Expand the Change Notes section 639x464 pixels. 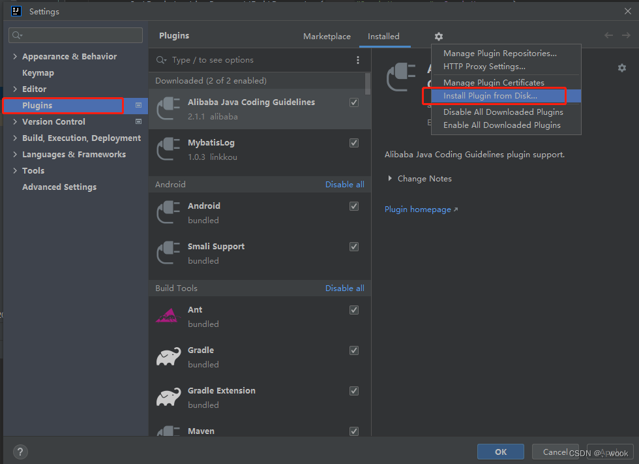click(391, 179)
